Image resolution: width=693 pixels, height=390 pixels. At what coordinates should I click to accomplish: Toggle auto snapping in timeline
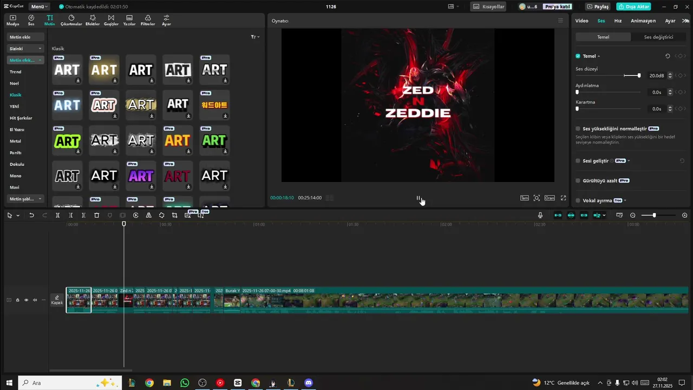(571, 215)
